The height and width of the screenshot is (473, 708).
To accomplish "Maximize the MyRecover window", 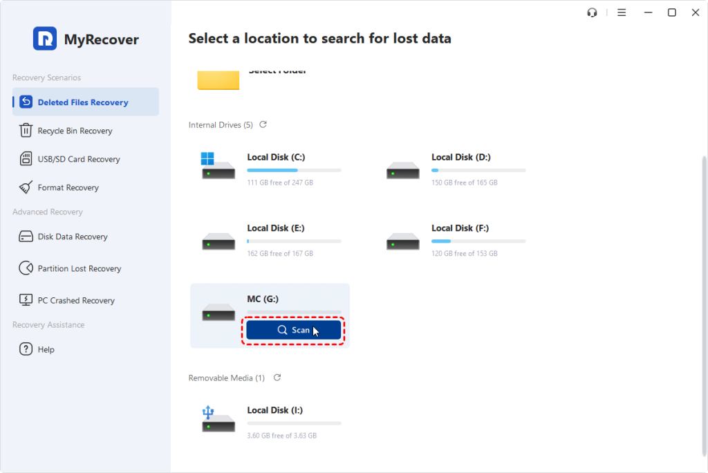I will 672,12.
